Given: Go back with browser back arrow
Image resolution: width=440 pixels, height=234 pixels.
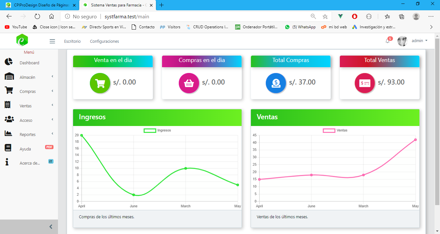Looking at the screenshot, I should pos(9,16).
